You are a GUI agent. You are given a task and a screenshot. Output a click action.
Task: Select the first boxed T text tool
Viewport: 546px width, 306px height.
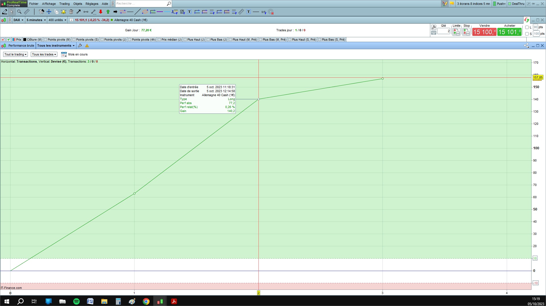189,12
